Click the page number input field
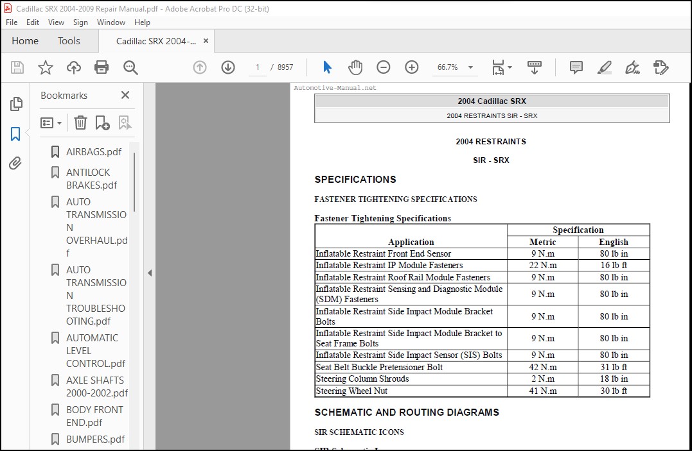This screenshot has height=451, width=692. pyautogui.click(x=258, y=67)
